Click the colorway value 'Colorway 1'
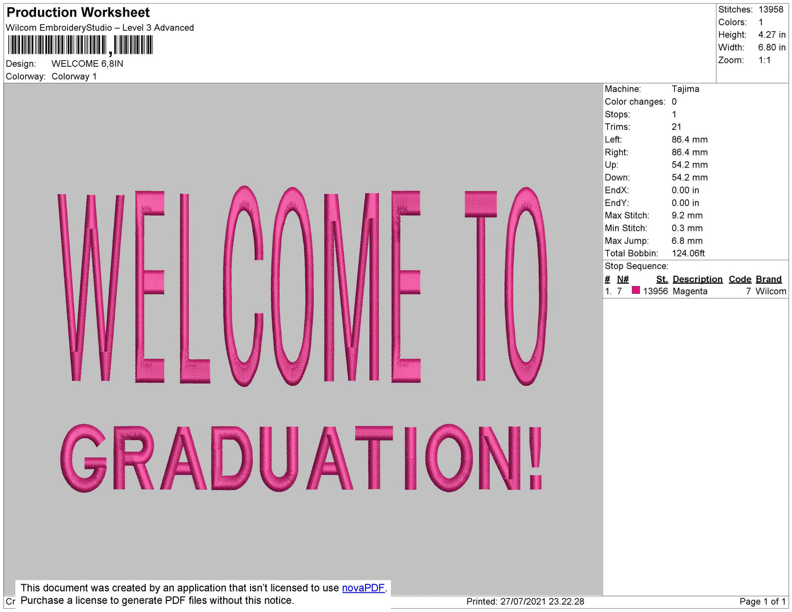792x612 pixels. tap(74, 76)
